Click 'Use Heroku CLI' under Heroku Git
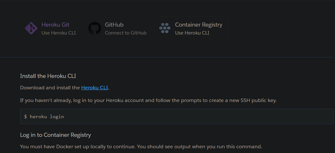Viewport: 335px width, 153px height. 58,33
